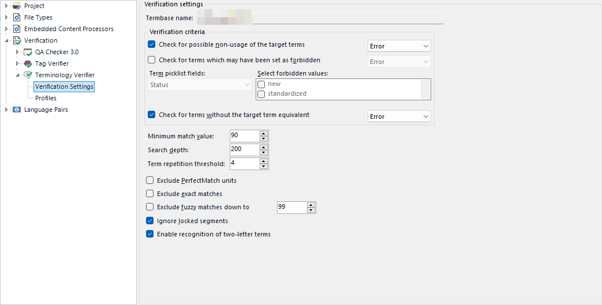The height and width of the screenshot is (305, 602).
Task: Select the Tag Verifier tree item
Action: point(52,63)
